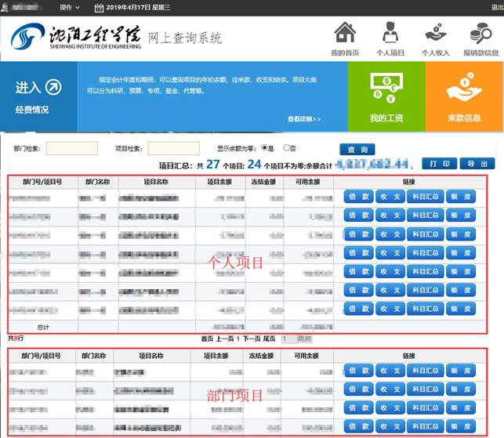Click the 打印 print button
The image size is (504, 438).
point(439,164)
